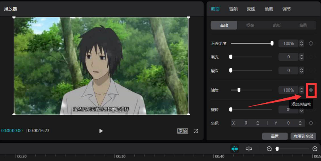This screenshot has height=161, width=321.
Task: Switch to the 调节 tab
Action: pyautogui.click(x=286, y=9)
